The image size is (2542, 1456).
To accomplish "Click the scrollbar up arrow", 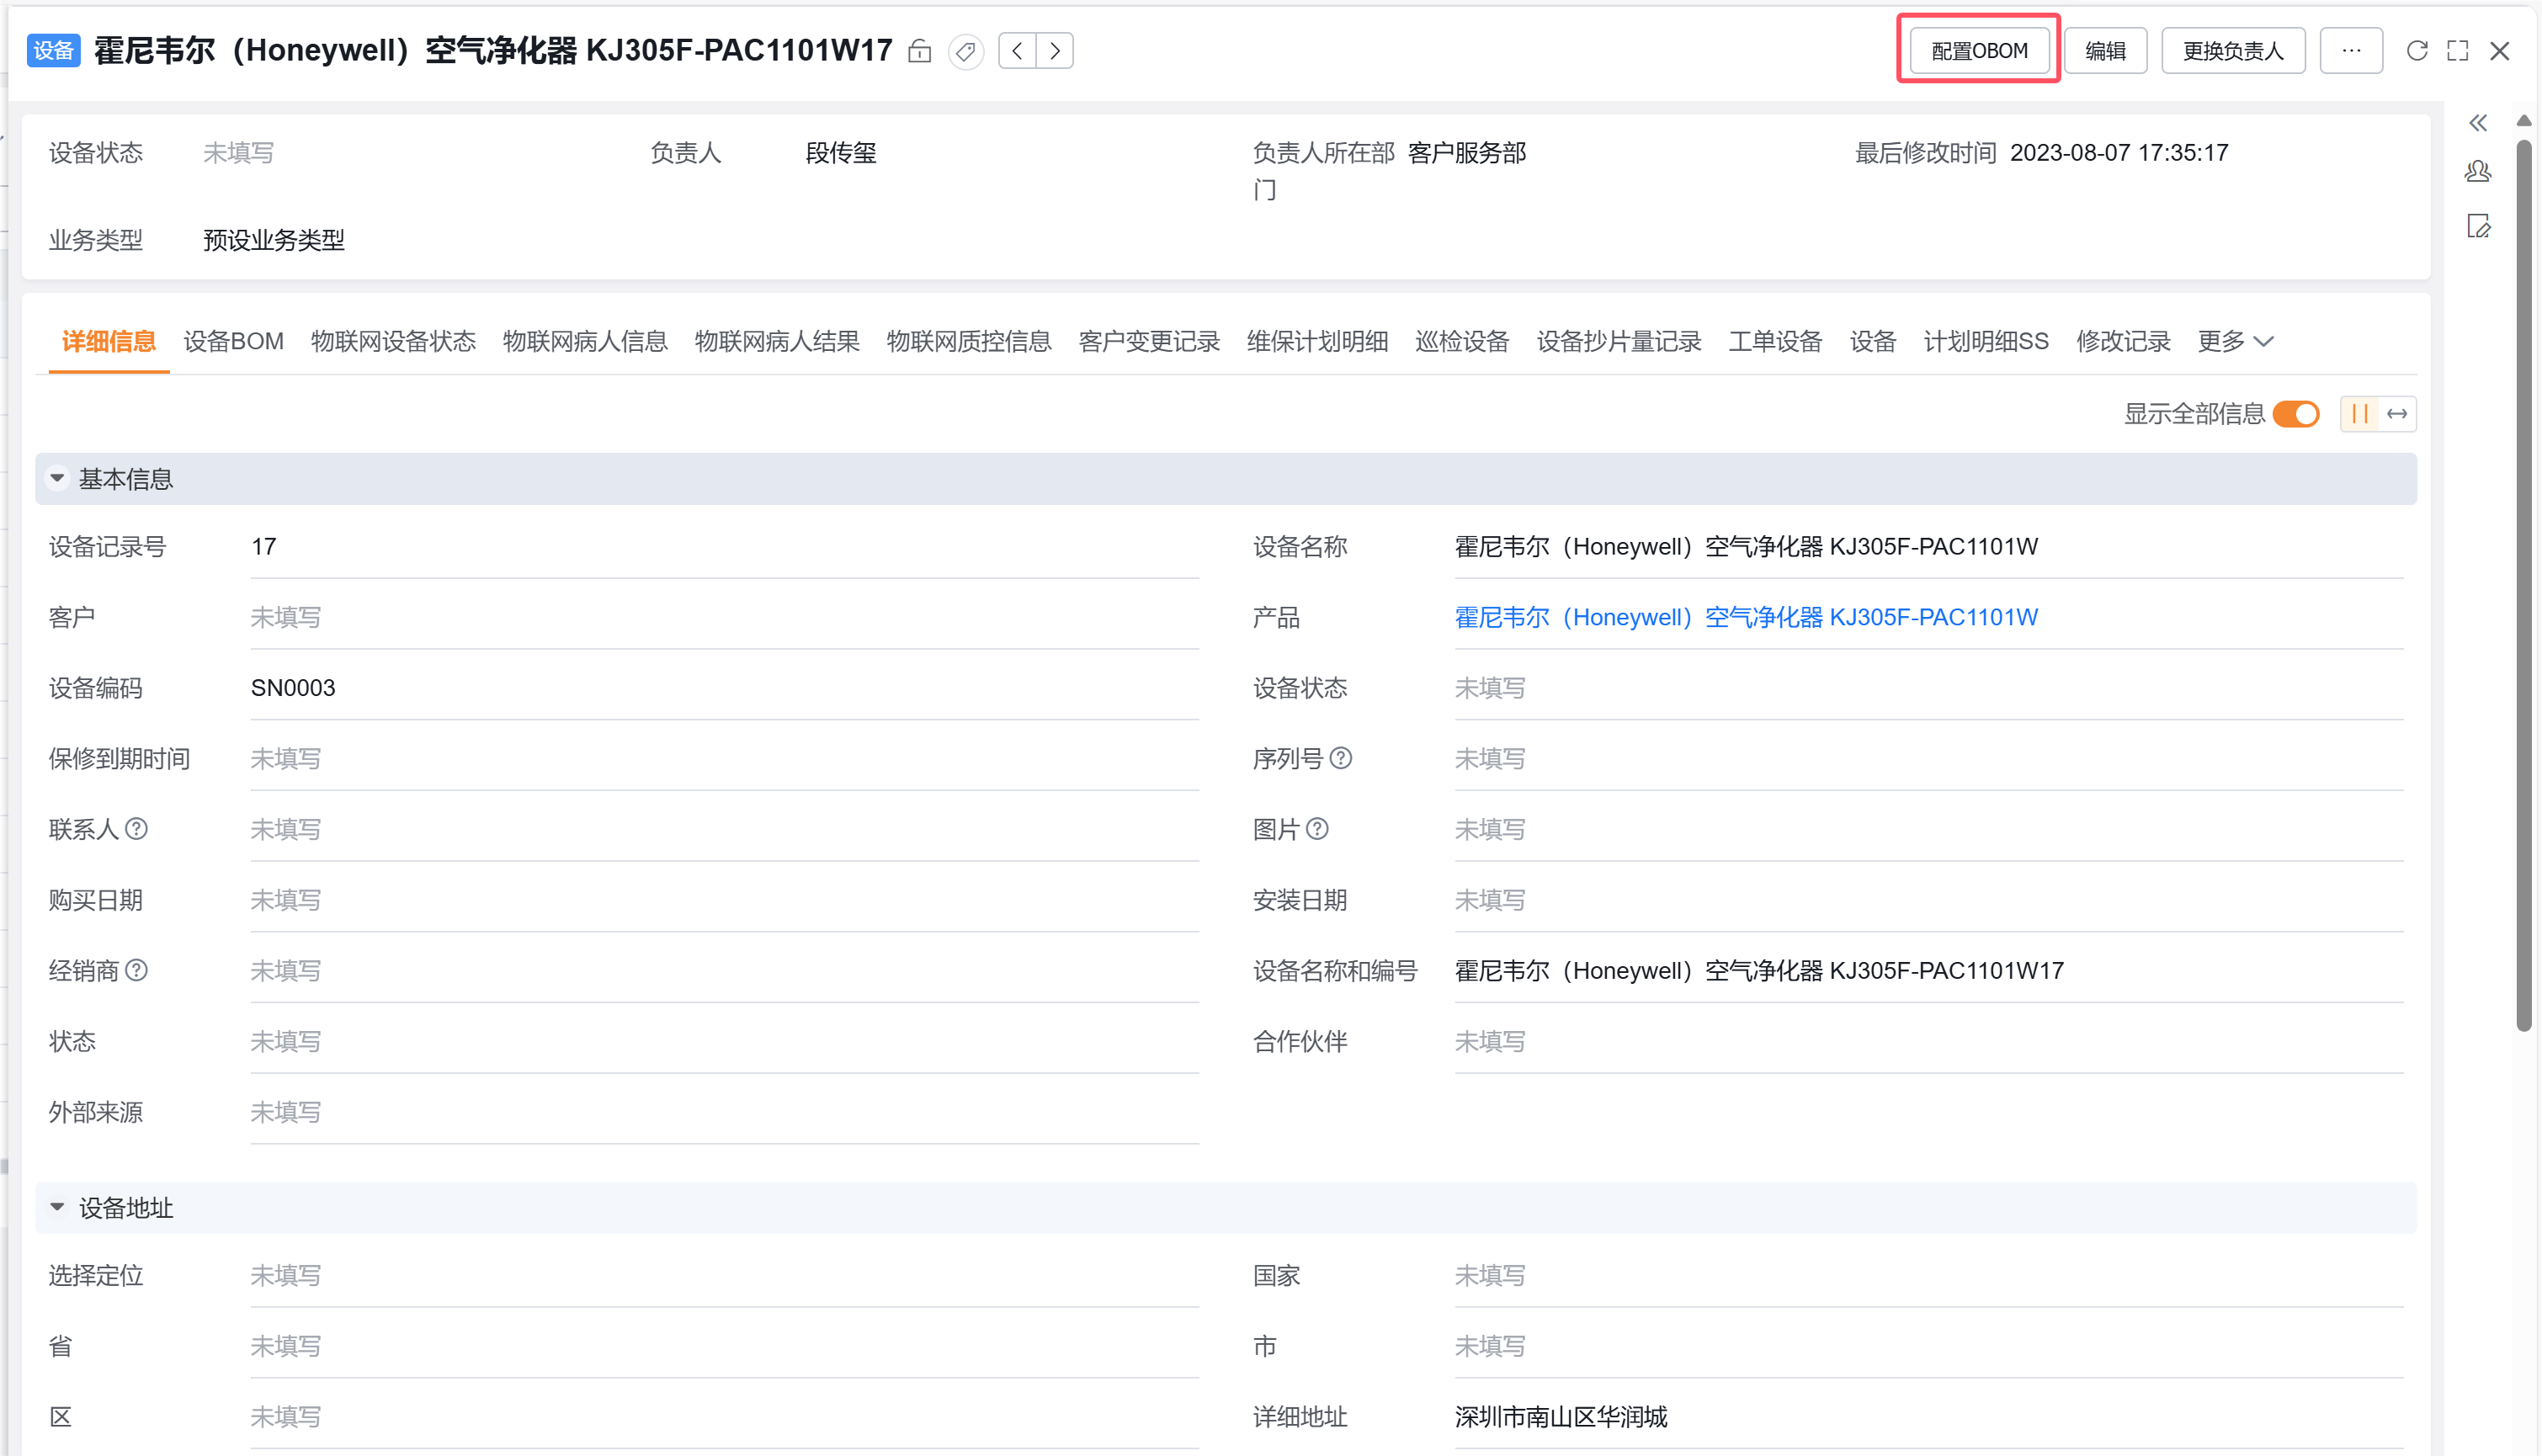I will (x=2523, y=121).
